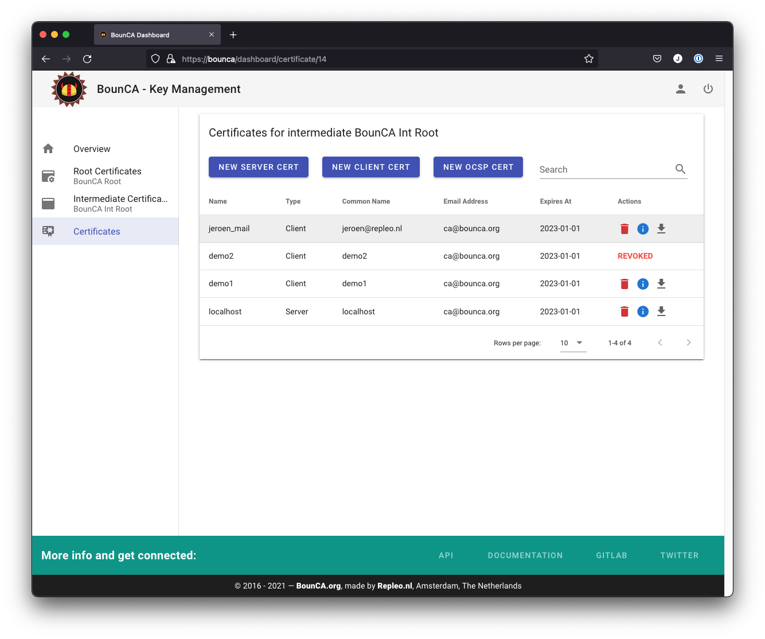The height and width of the screenshot is (639, 765).
Task: Click jeroen@repleo.nl common name cell
Action: pos(372,229)
